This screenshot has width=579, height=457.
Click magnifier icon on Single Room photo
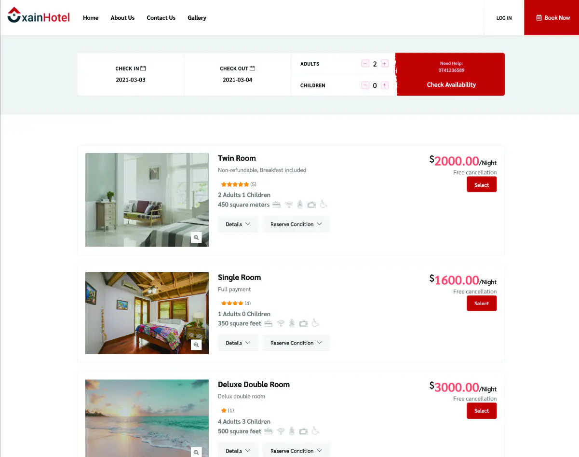click(x=196, y=345)
